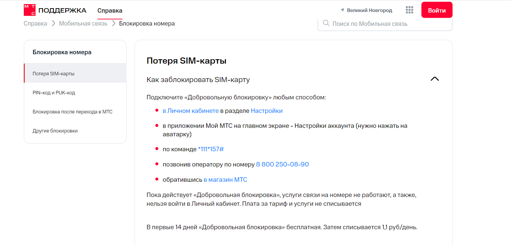The width and height of the screenshot is (511, 245).
Task: Click the MTS red logo icon
Action: tap(30, 10)
